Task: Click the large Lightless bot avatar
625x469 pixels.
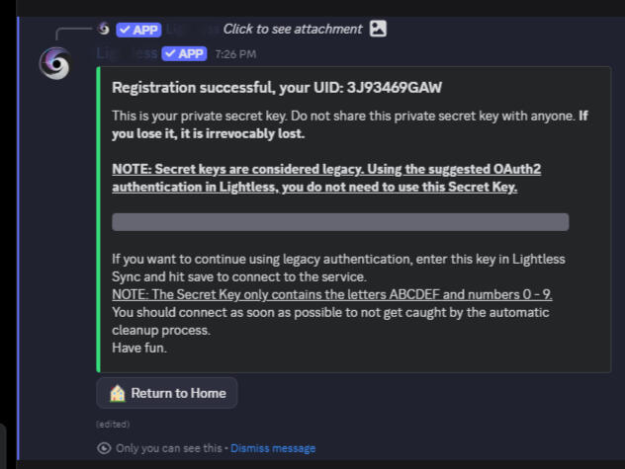Action: coord(54,64)
